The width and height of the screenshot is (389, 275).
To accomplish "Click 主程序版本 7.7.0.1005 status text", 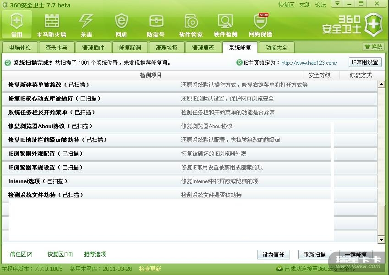I will [x=32, y=269].
